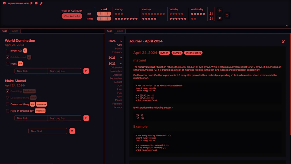The height and width of the screenshot is (164, 291).
Task: Click the reset arrow icon near the score counters
Action: [227, 16]
